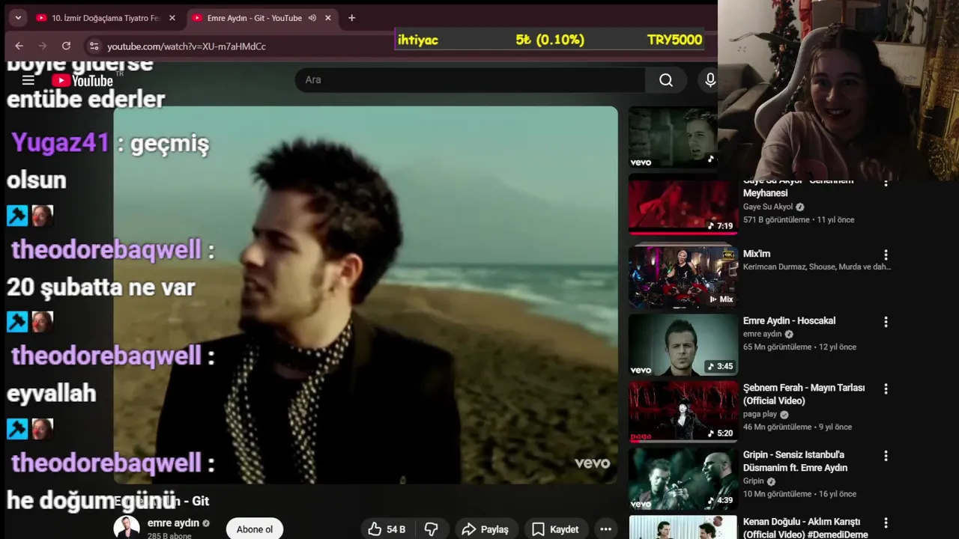The height and width of the screenshot is (539, 959).
Task: Click the vevo logo on the video
Action: pyautogui.click(x=592, y=463)
